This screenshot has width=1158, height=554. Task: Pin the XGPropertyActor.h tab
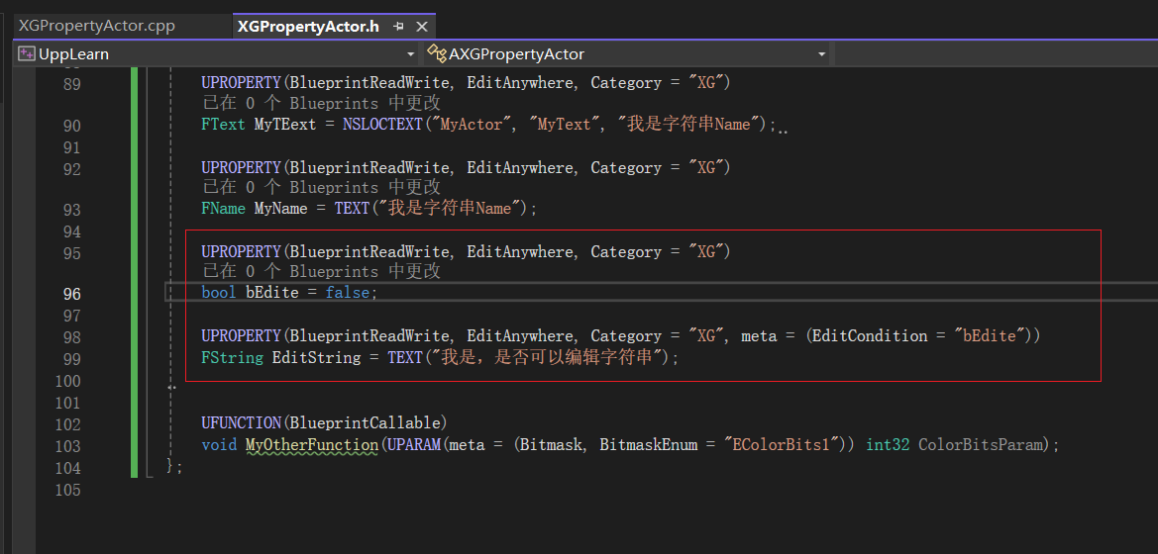399,27
